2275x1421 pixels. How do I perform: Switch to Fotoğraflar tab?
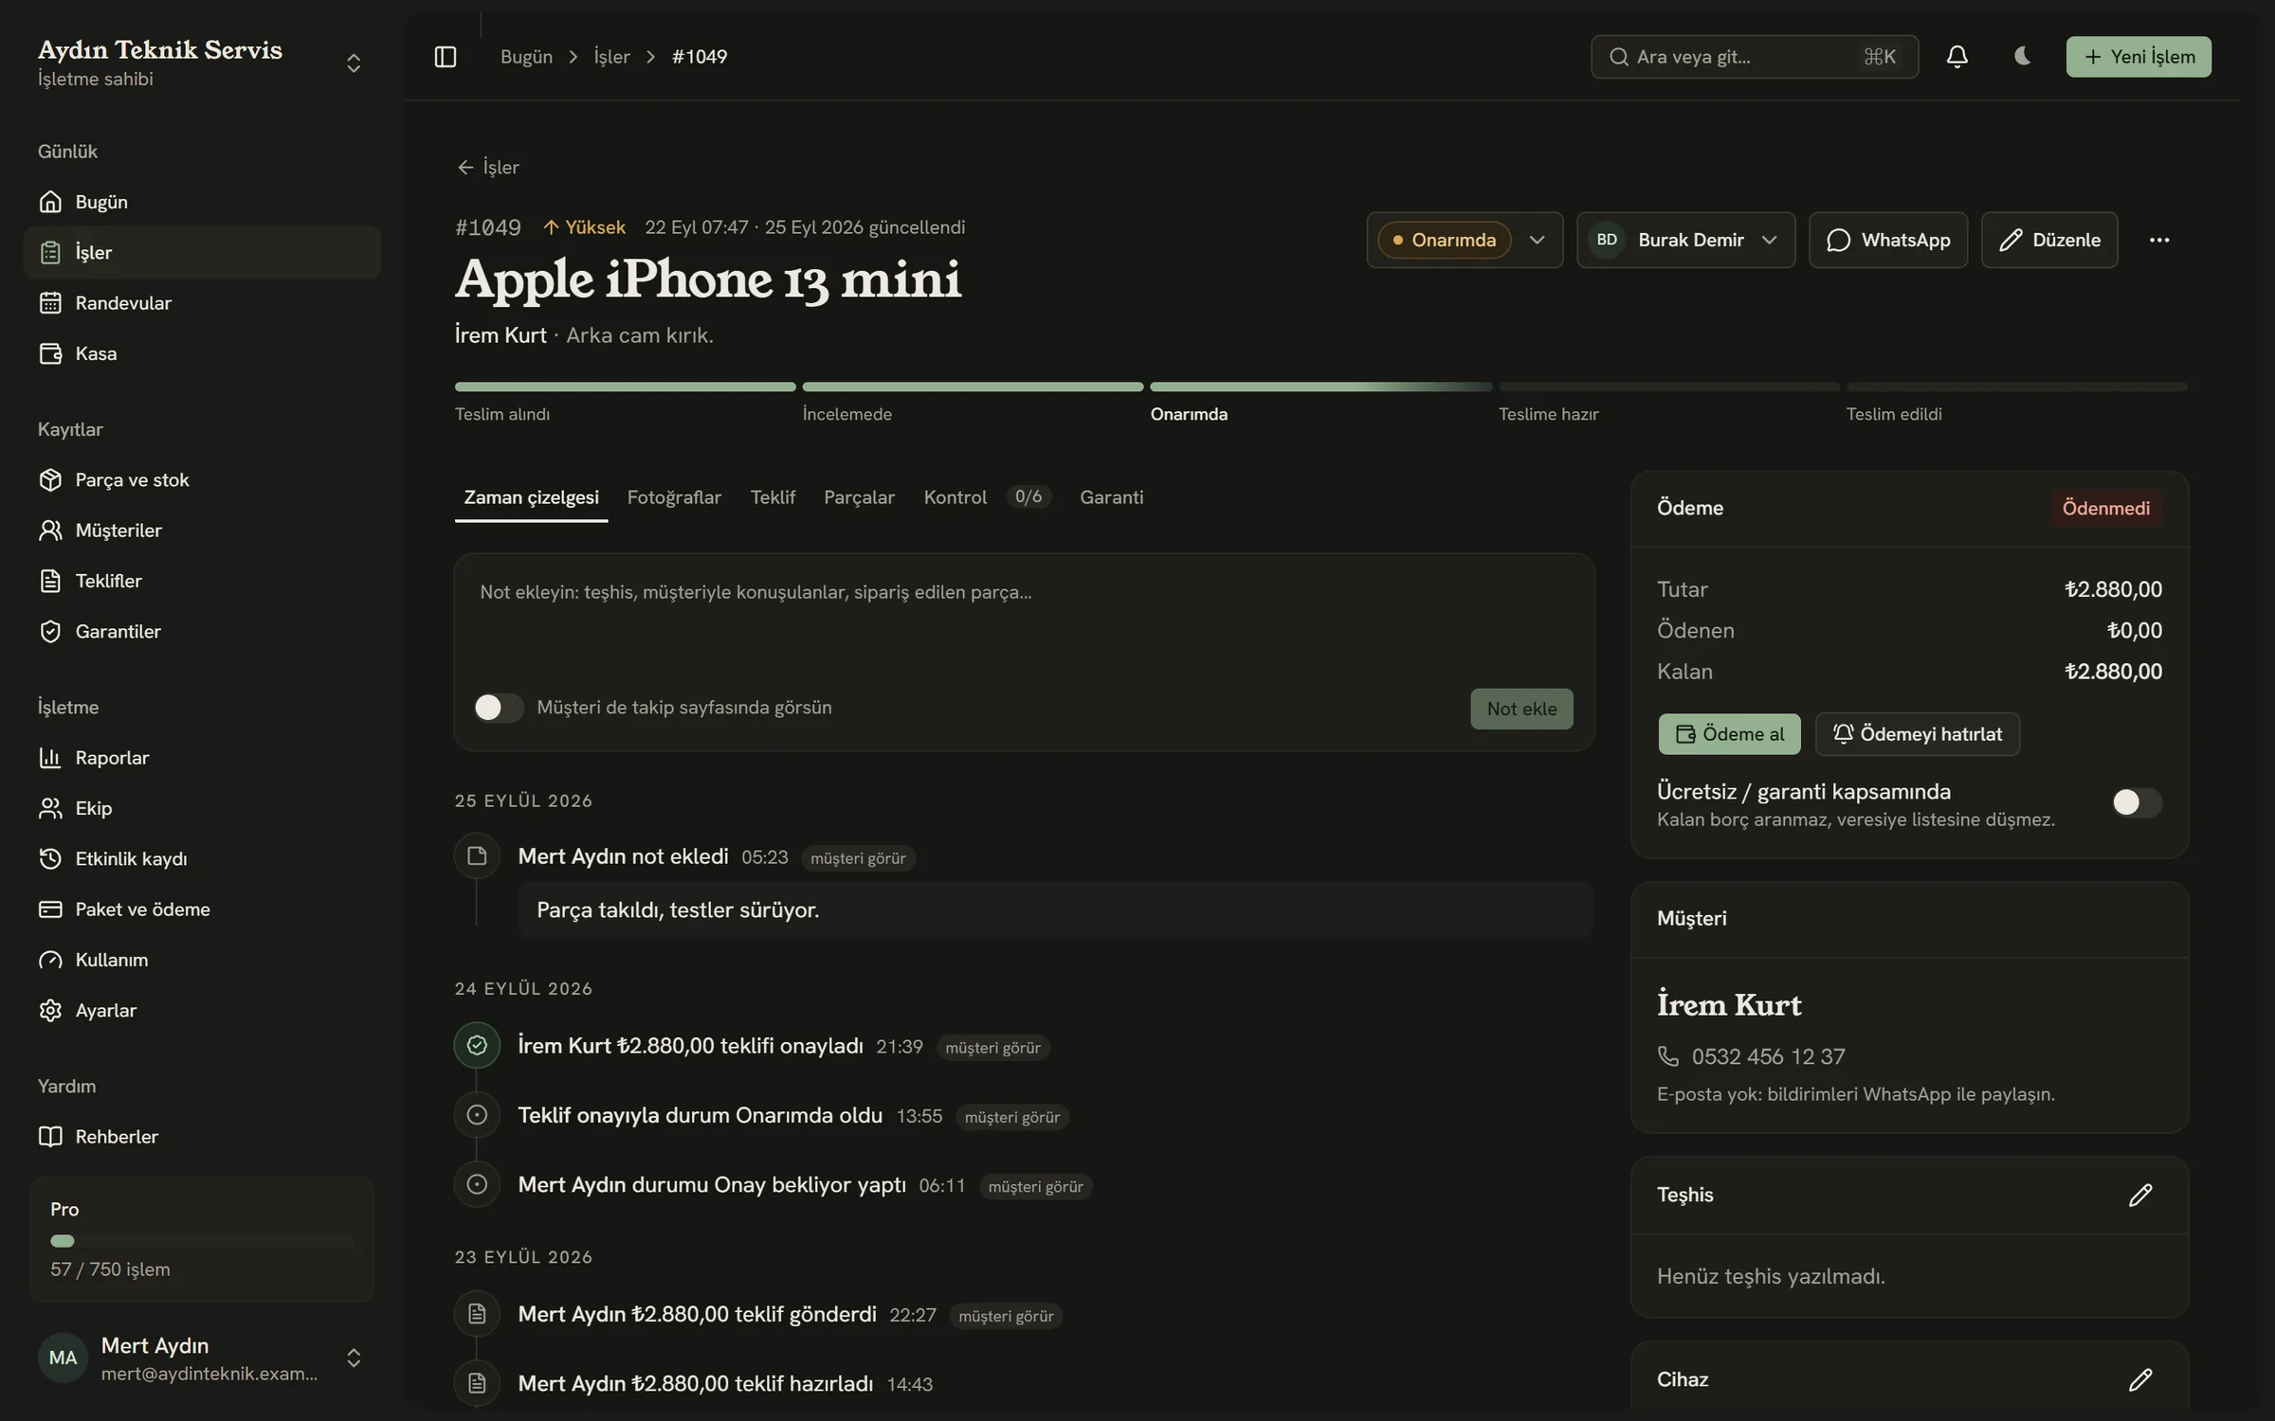tap(674, 497)
